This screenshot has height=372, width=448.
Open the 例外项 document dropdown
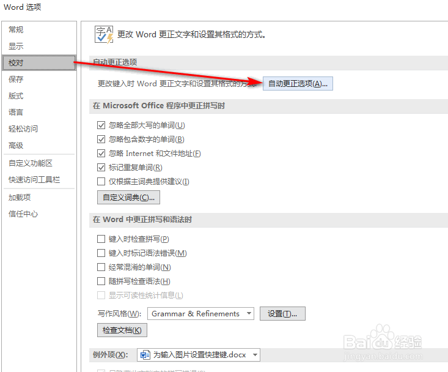[x=198, y=355]
